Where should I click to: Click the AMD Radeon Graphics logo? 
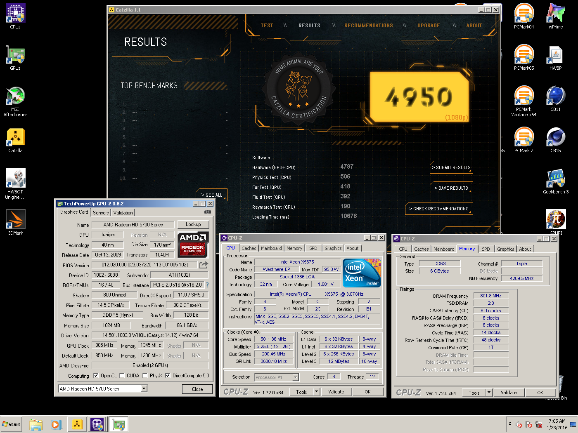[193, 245]
